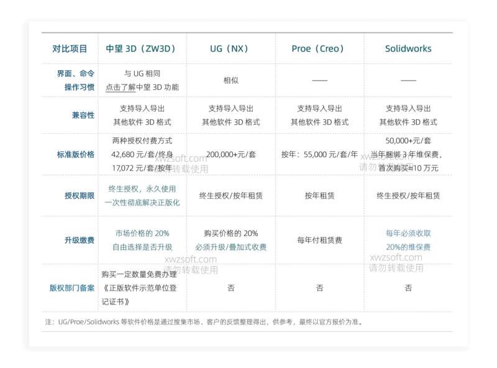Select the '界面、命令 操作习惯' row label
The width and height of the screenshot is (497, 368).
(x=76, y=81)
